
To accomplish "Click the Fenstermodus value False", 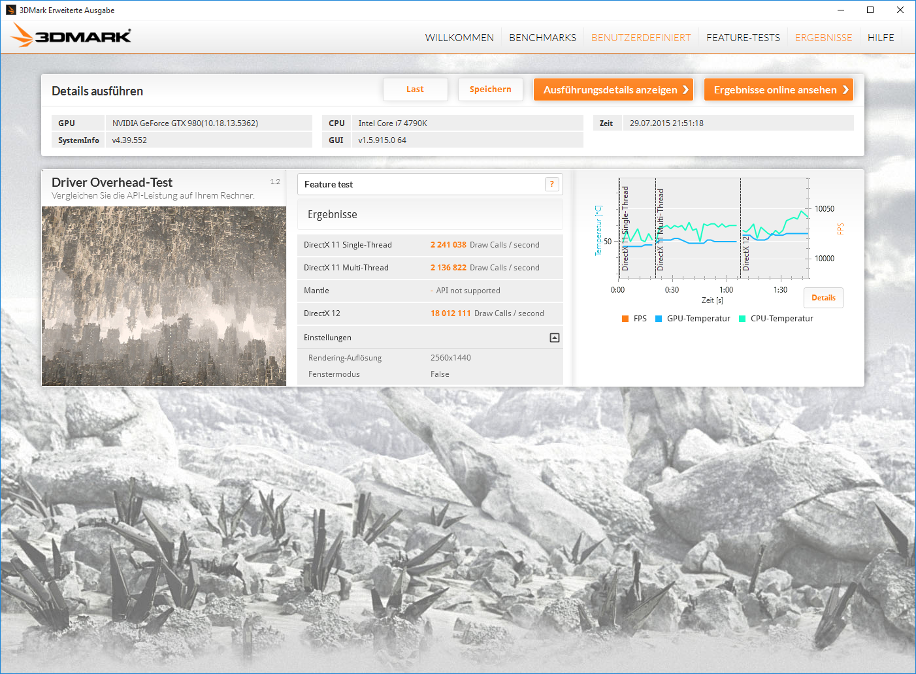I will 440,374.
